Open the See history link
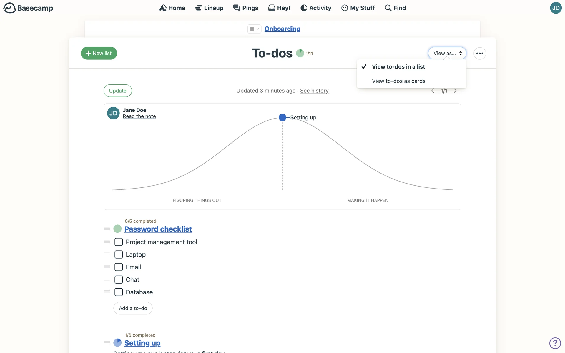Image resolution: width=565 pixels, height=353 pixels. coord(314,91)
